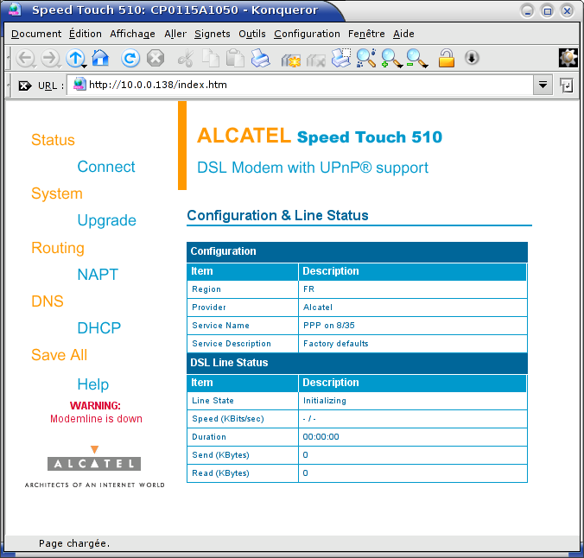The height and width of the screenshot is (558, 584).
Task: Click the 'Speed (KBits/sec)' row label
Action: tap(228, 419)
